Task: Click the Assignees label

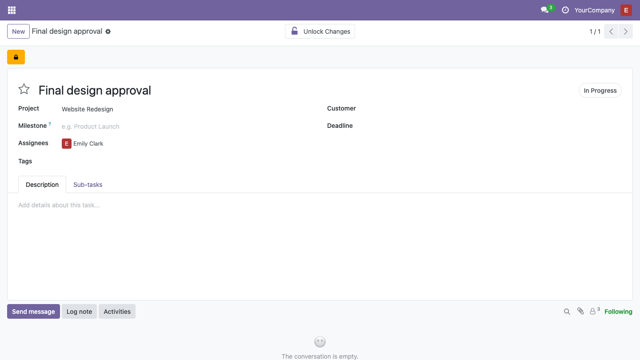Action: point(33,143)
